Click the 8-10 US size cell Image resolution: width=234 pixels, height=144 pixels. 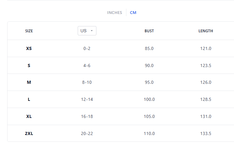pyautogui.click(x=87, y=82)
